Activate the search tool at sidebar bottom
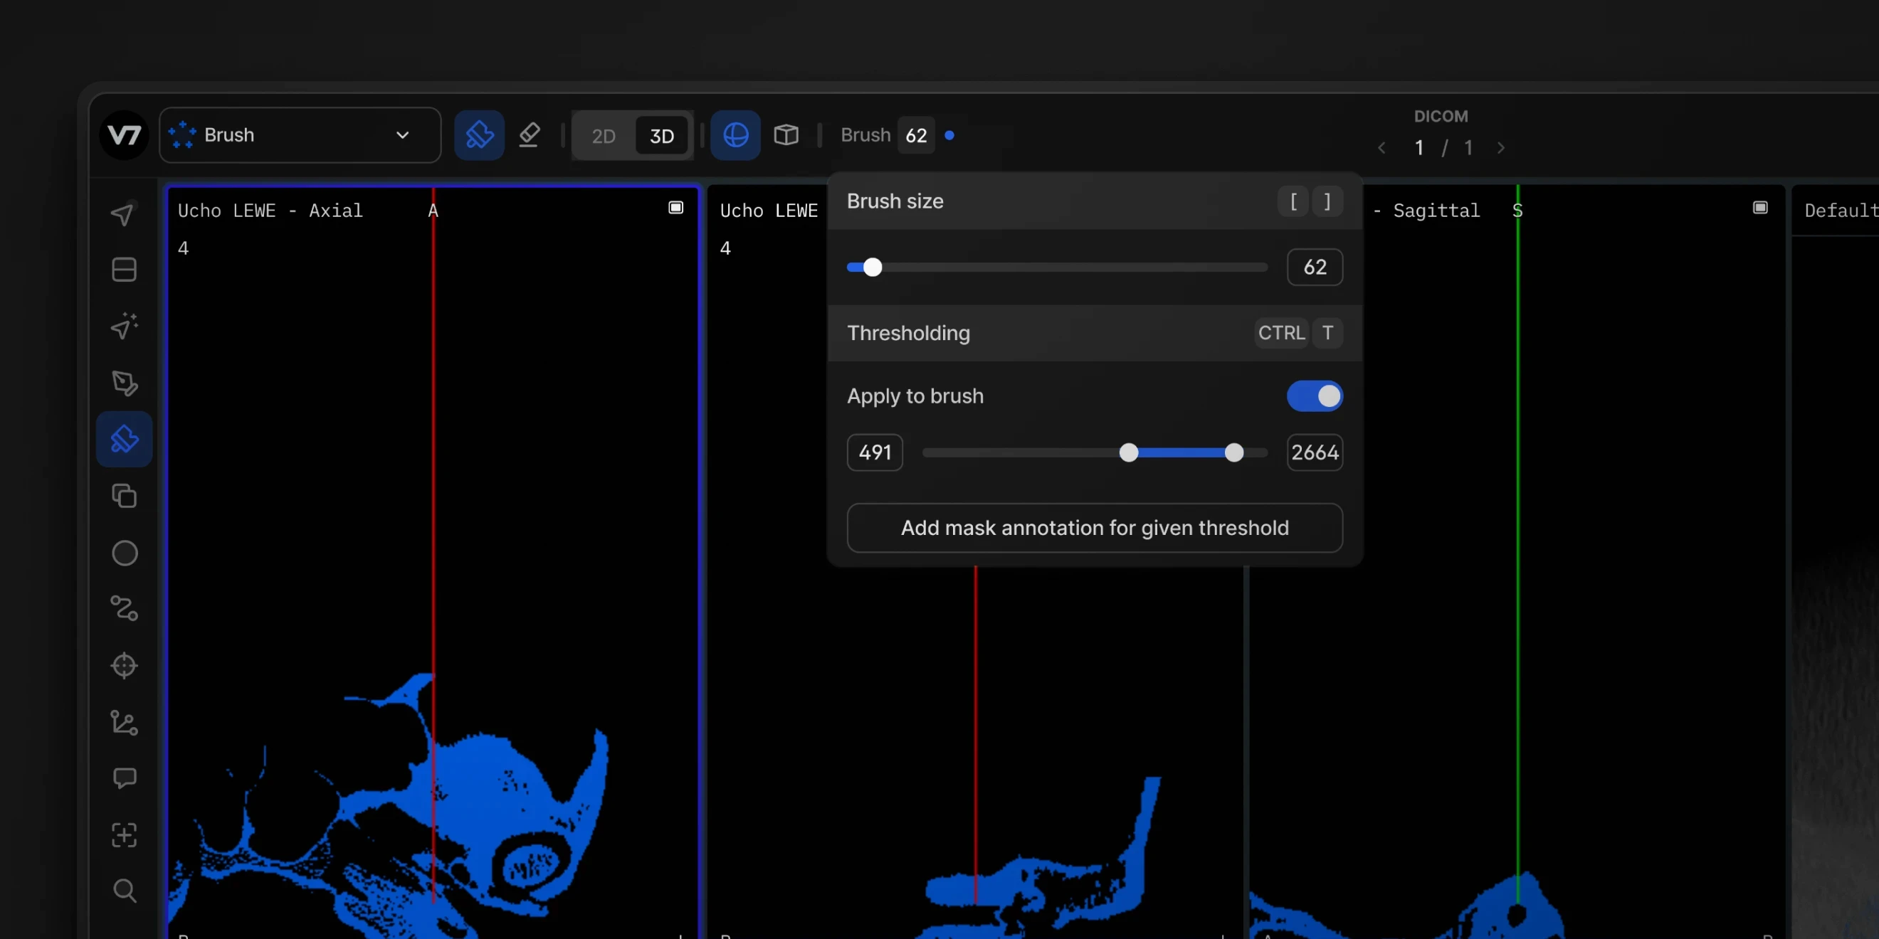The image size is (1879, 939). pos(124,890)
